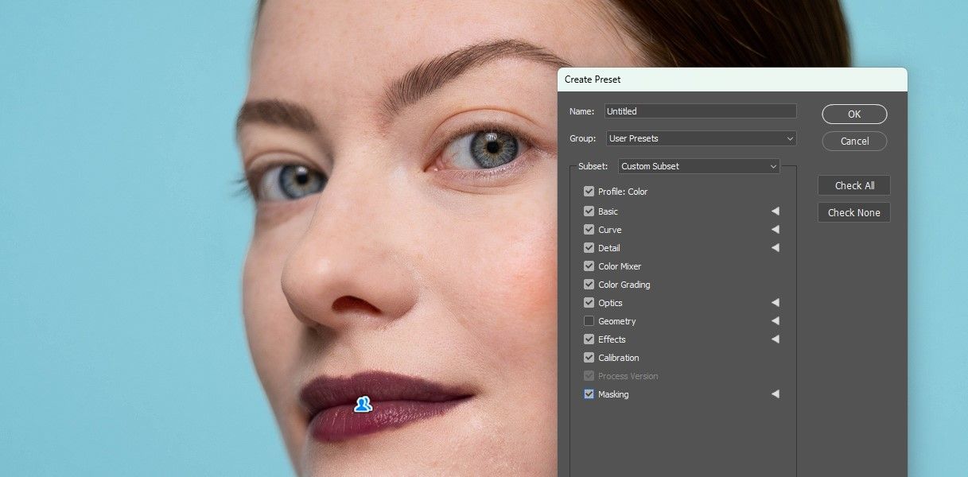Toggle the Effects checkbox
968x477 pixels.
[589, 339]
